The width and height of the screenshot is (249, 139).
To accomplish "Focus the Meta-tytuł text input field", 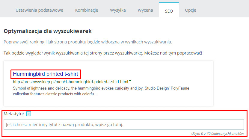I will 124,125.
